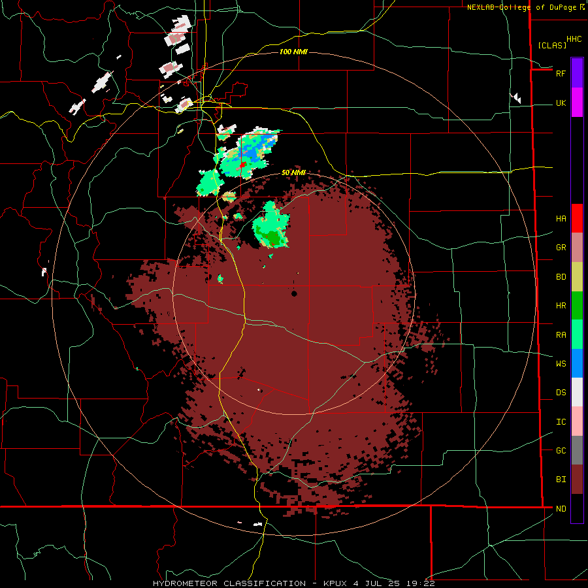Click the HR dark green legend swatch
The width and height of the screenshot is (588, 588).
pos(577,306)
